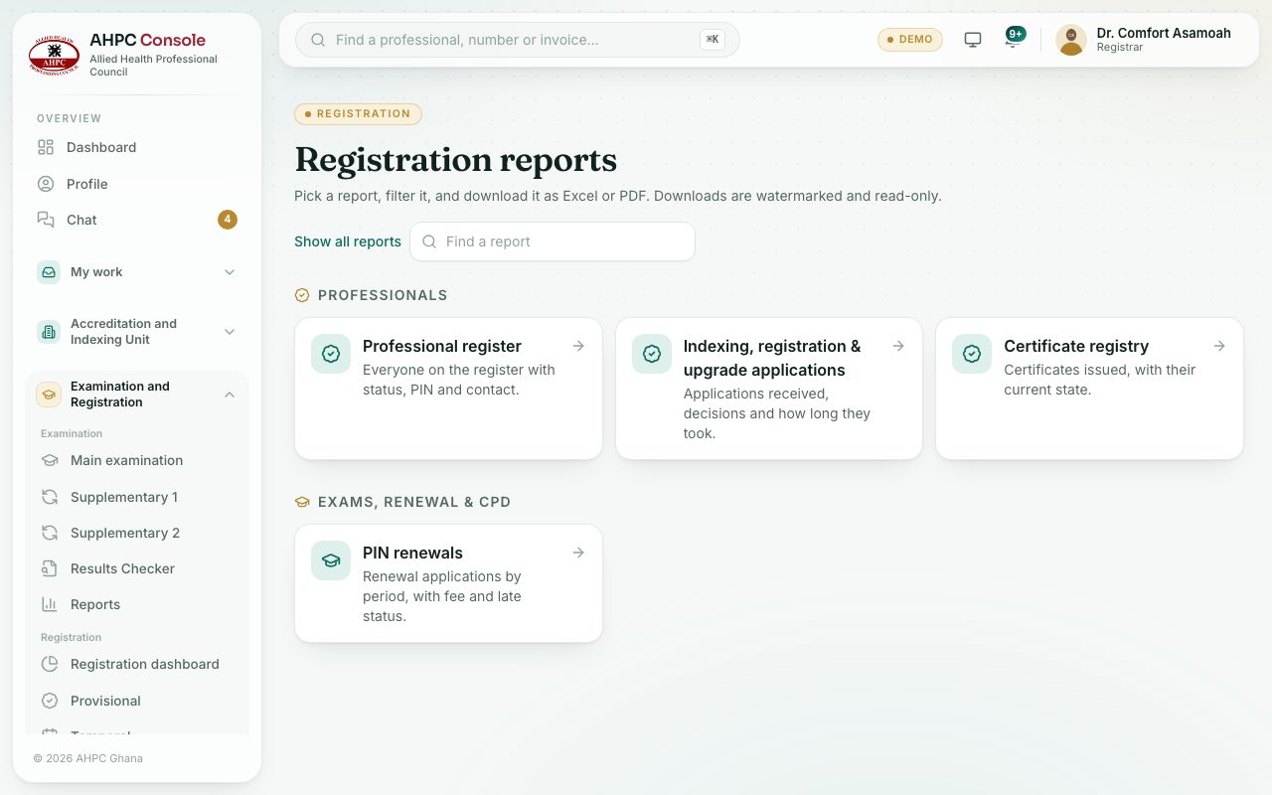Click the Supplementary 2 refresh icon
Image resolution: width=1272 pixels, height=795 pixels.
tap(50, 533)
